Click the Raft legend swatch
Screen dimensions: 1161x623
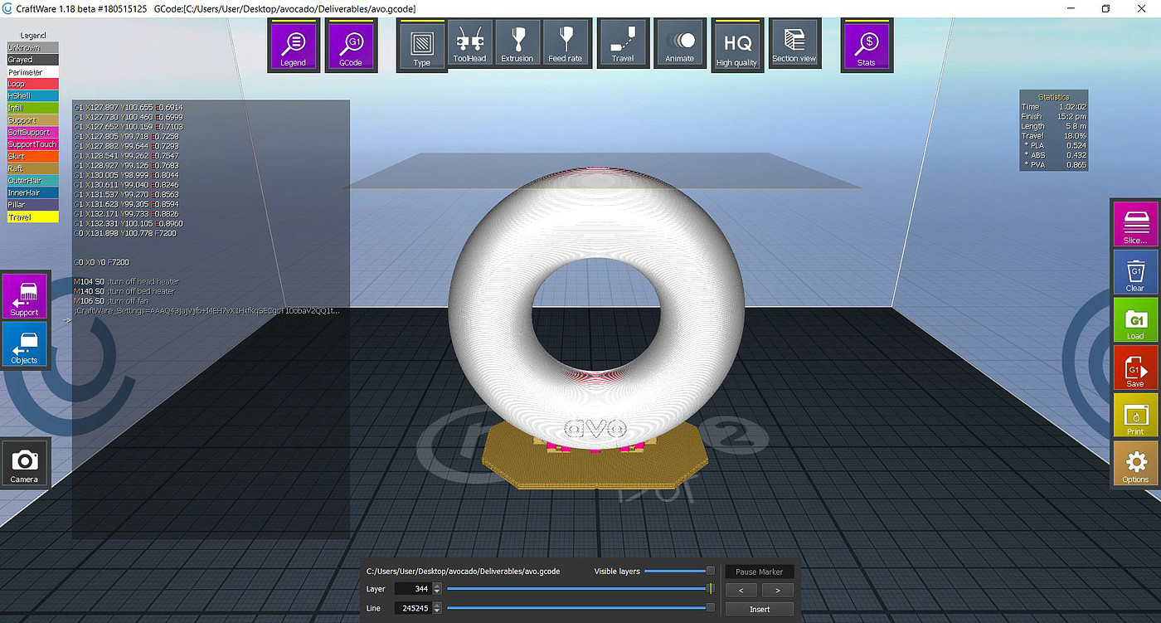33,168
